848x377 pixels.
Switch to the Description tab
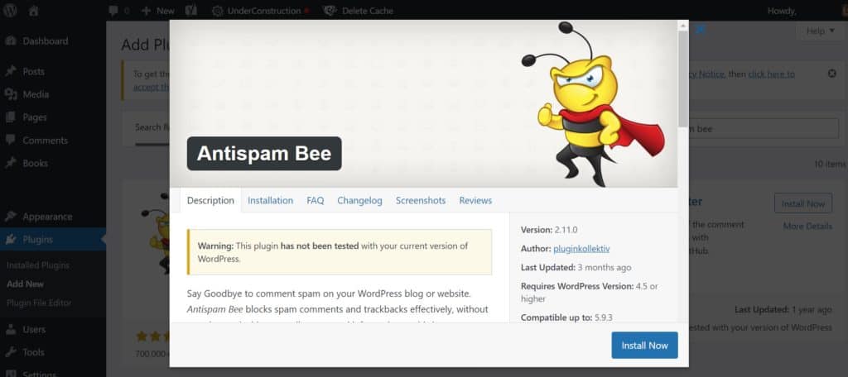tap(210, 200)
